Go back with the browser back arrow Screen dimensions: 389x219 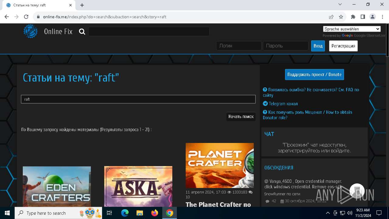[7, 17]
